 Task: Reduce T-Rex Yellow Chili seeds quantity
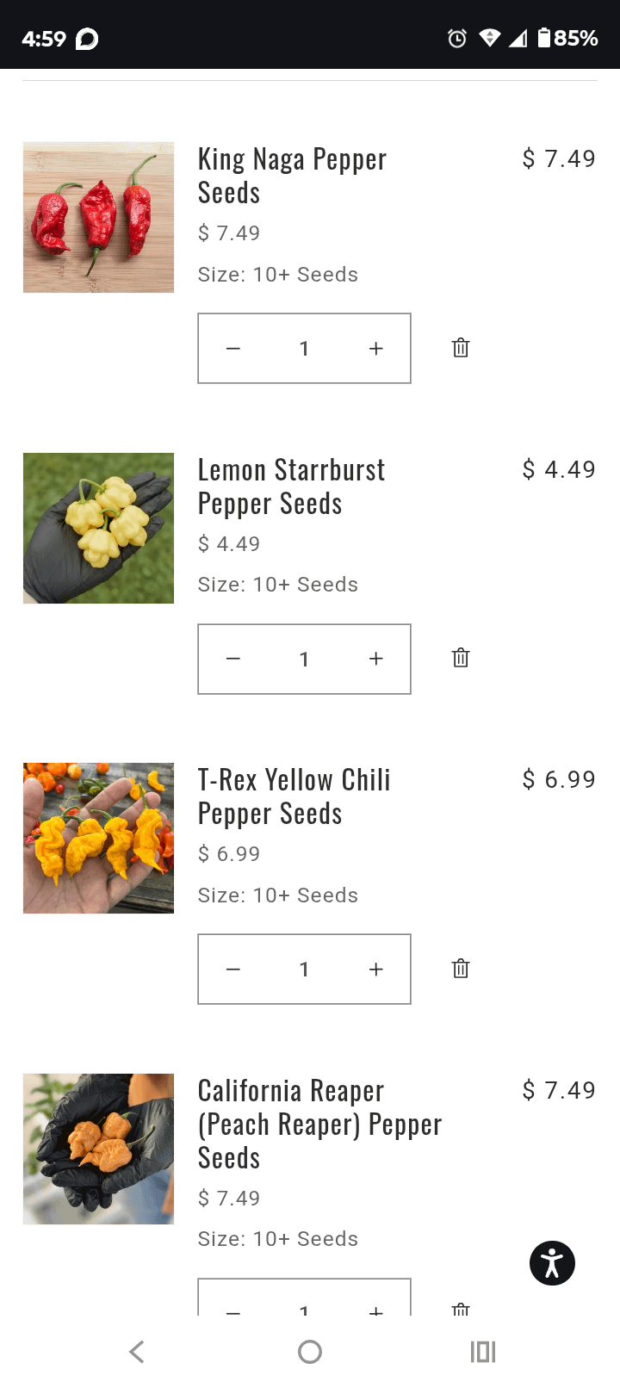coord(233,970)
